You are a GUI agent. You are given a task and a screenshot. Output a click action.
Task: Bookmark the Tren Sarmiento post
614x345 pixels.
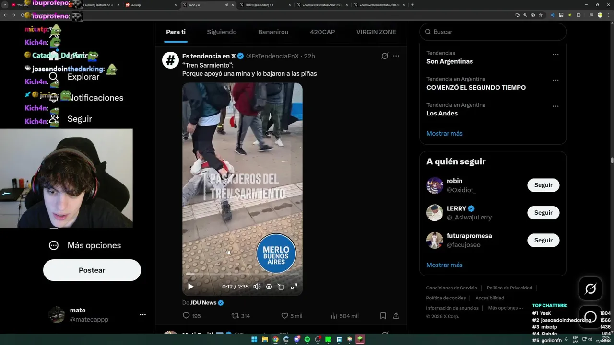pos(383,316)
